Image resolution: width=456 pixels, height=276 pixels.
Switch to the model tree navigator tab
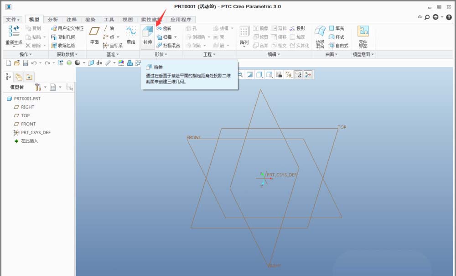8,77
